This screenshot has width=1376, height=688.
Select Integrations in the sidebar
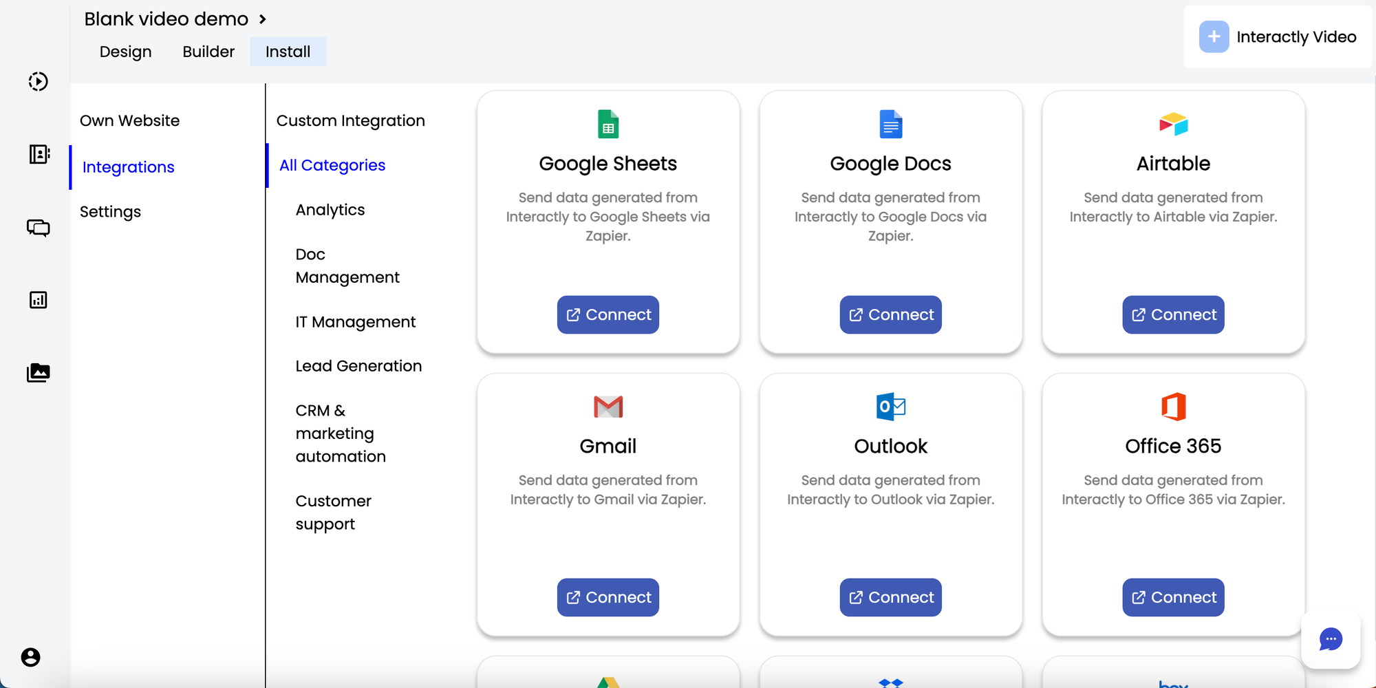click(x=129, y=167)
